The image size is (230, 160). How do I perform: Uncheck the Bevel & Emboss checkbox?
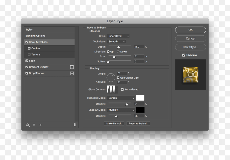point(27,42)
